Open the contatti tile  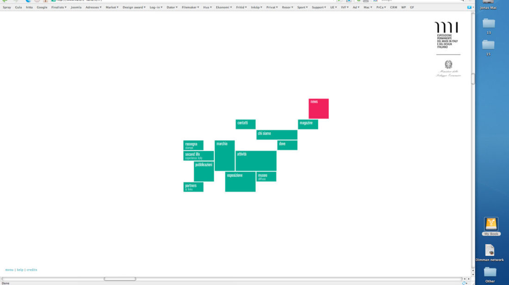pos(245,124)
